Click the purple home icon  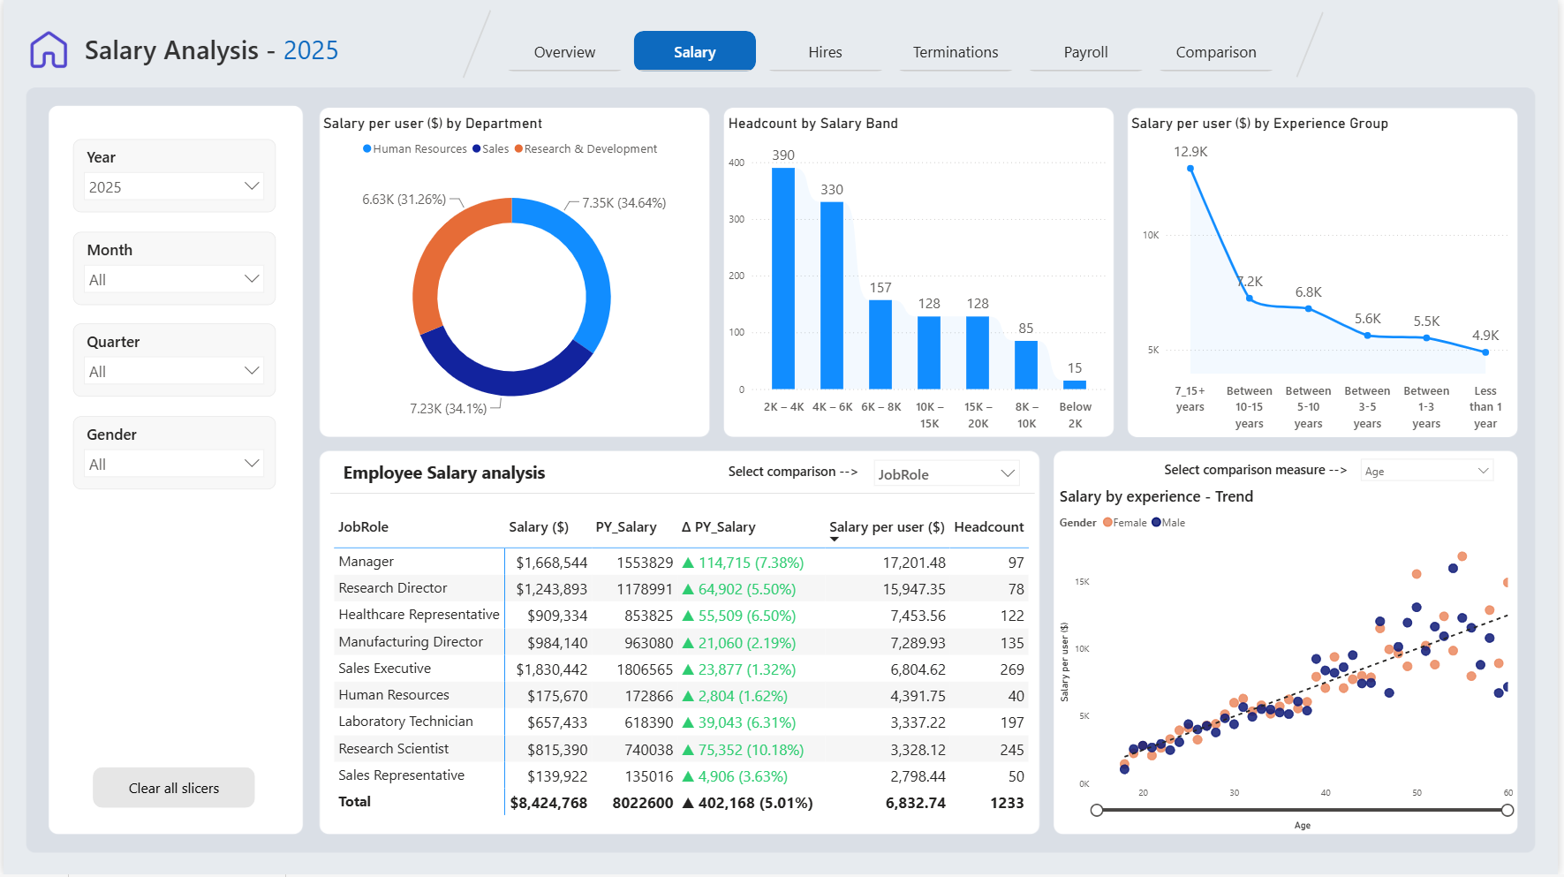[x=49, y=50]
